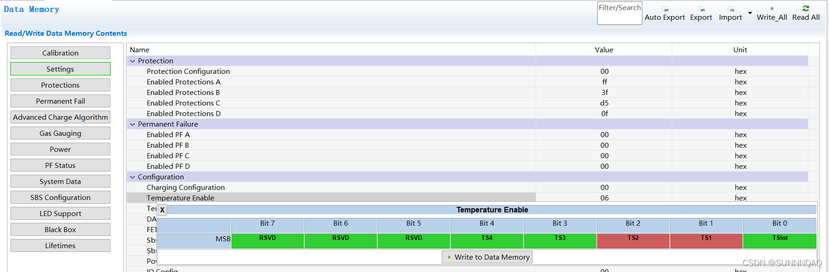This screenshot has height=272, width=829.
Task: Click the Value column header
Action: pos(604,50)
